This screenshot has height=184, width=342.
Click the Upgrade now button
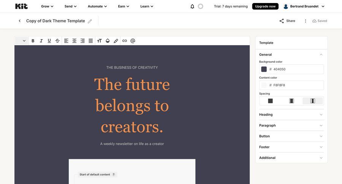[265, 6]
